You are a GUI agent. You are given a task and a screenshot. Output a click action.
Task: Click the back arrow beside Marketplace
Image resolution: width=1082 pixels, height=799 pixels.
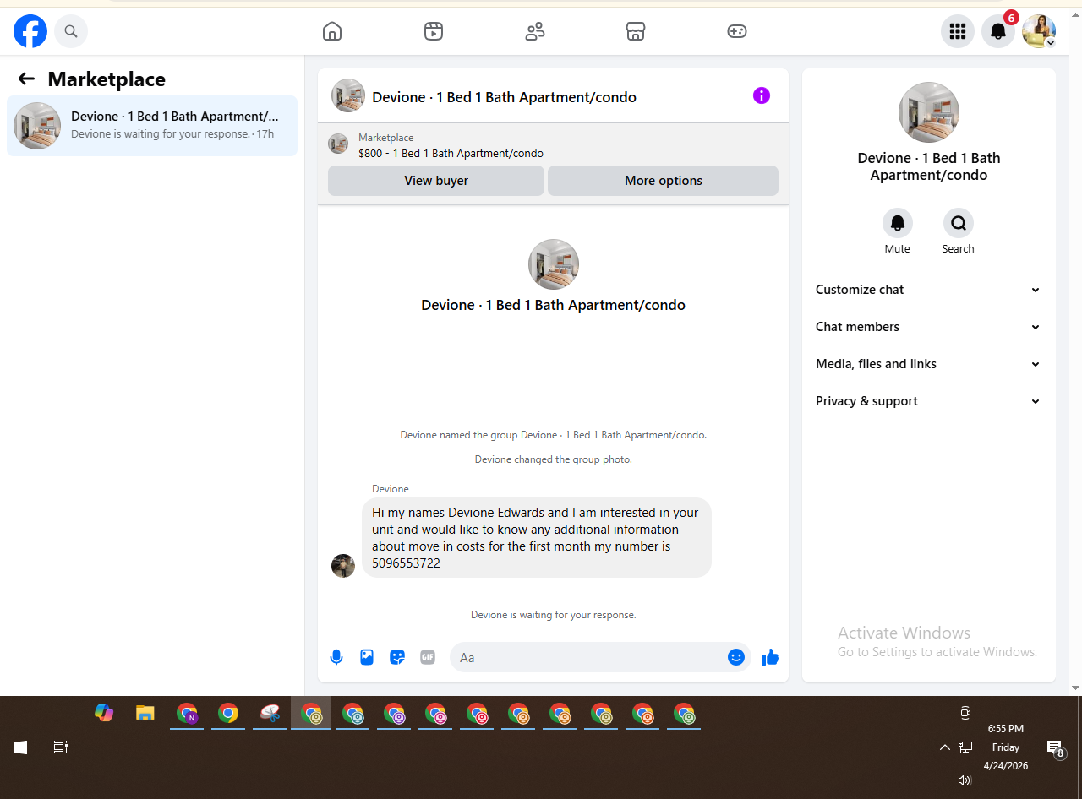tap(26, 79)
